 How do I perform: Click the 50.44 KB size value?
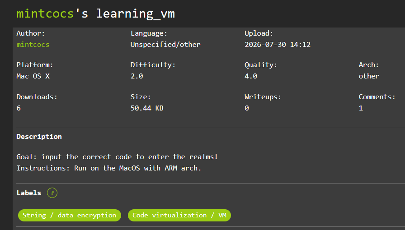(x=147, y=108)
